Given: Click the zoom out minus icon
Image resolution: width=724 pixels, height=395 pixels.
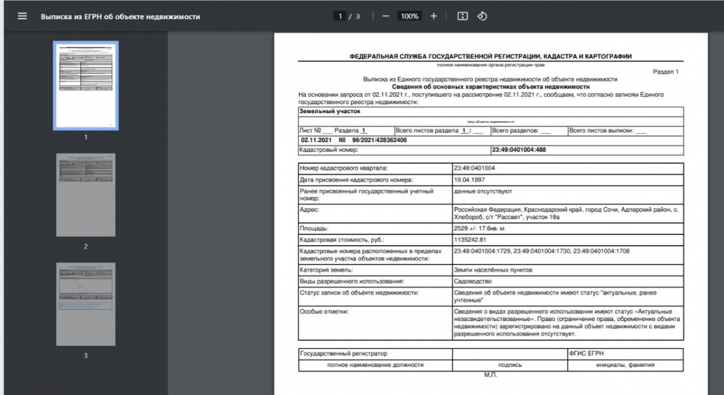Looking at the screenshot, I should click(x=386, y=16).
